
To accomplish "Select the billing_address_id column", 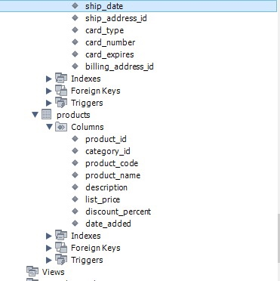I will point(119,66).
